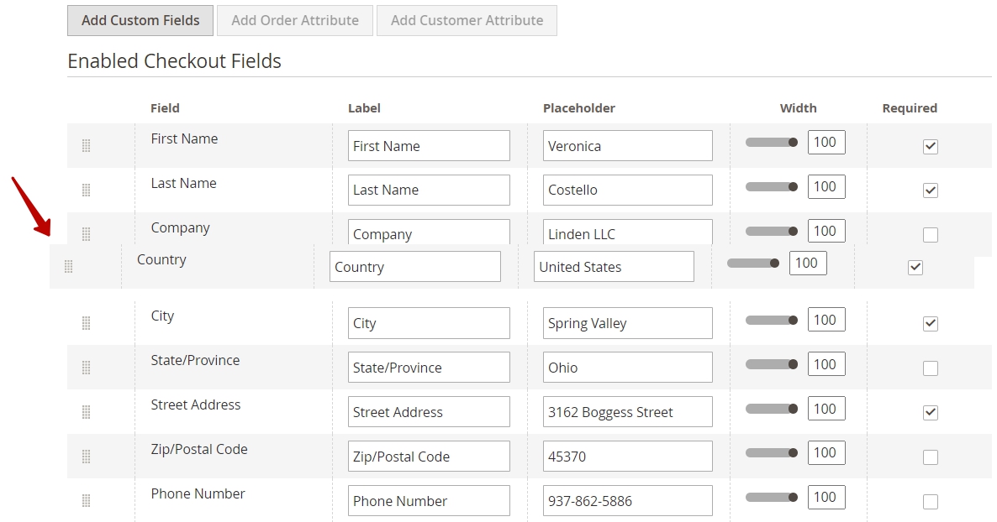Image resolution: width=997 pixels, height=522 pixels.
Task: Click the State/Province width value box
Action: (x=826, y=364)
